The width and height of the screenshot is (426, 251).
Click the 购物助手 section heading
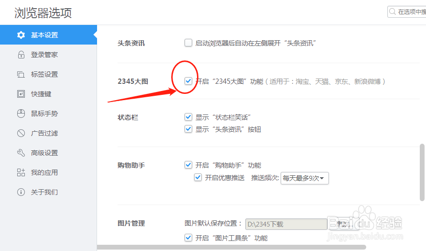[131, 165]
